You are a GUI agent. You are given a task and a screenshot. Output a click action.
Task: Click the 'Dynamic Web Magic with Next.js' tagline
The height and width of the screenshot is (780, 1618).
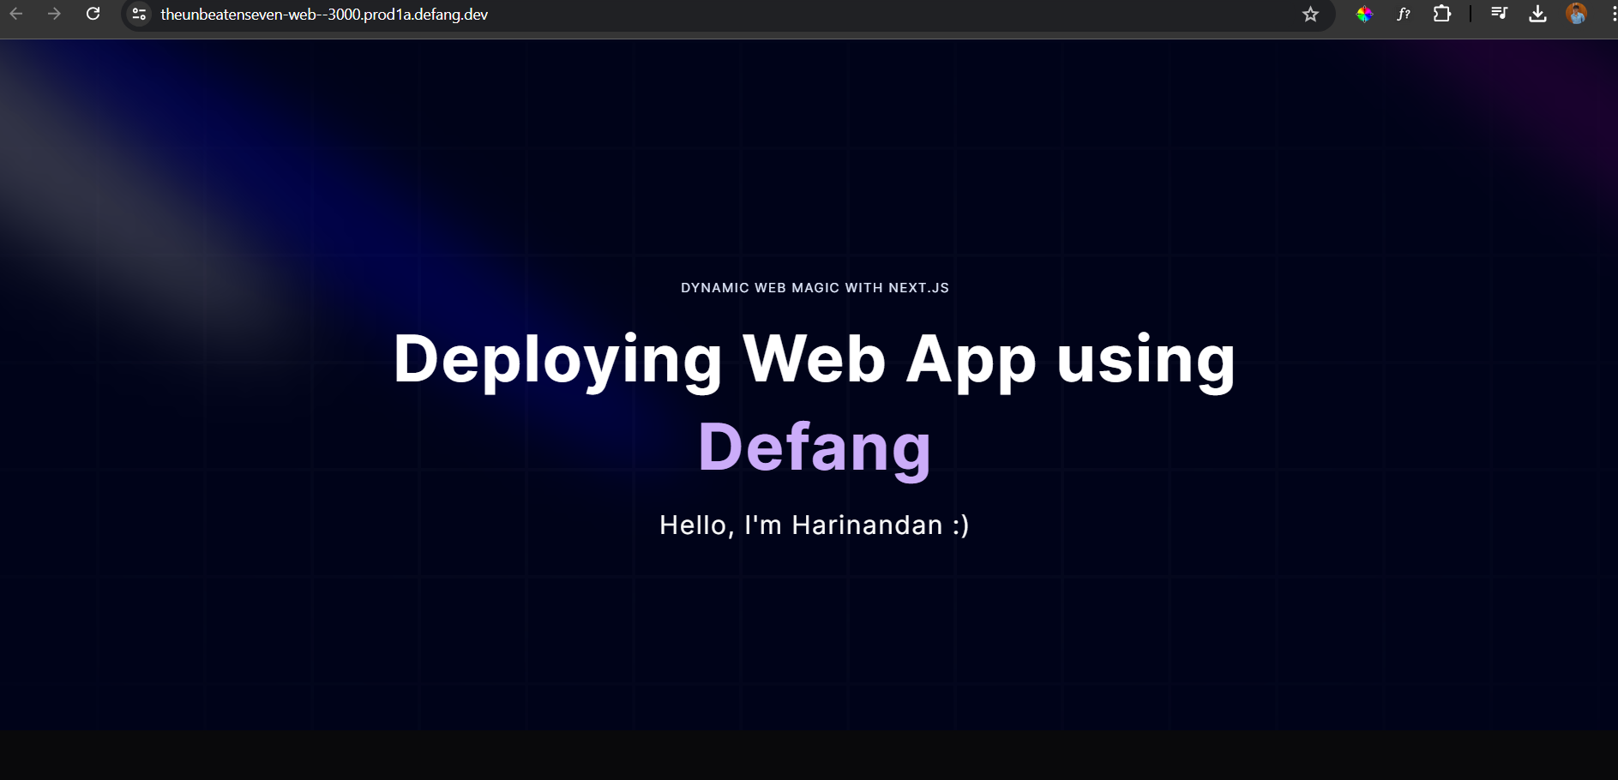tap(815, 288)
